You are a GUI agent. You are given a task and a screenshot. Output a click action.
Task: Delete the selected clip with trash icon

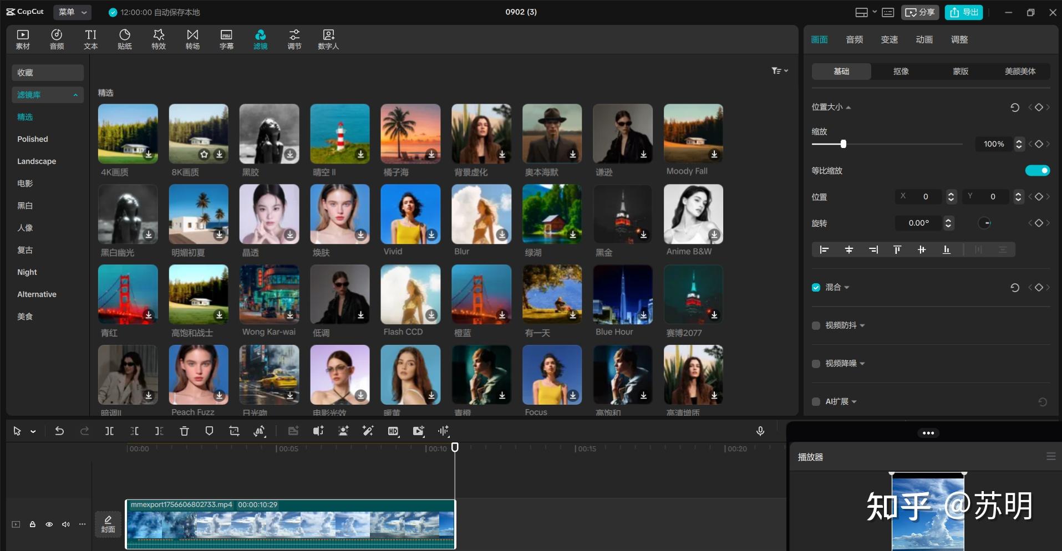click(x=184, y=431)
